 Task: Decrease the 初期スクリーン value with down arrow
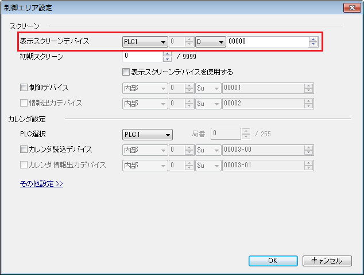tap(168, 60)
